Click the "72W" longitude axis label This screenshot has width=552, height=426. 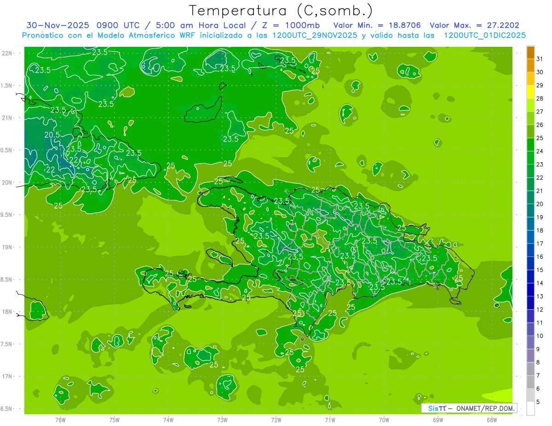tap(276, 420)
